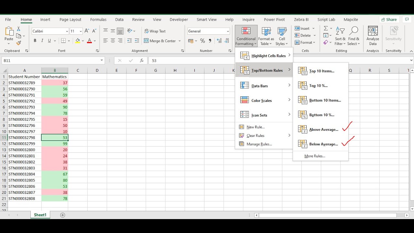Open the Page Layout ribbon tab
The width and height of the screenshot is (414, 233).
pos(70,19)
